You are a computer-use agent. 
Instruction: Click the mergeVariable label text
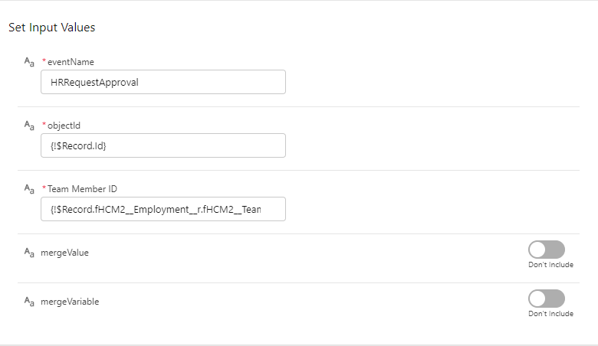pyautogui.click(x=70, y=301)
